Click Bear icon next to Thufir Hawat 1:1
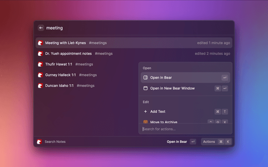The image size is (268, 167). pyautogui.click(x=40, y=64)
